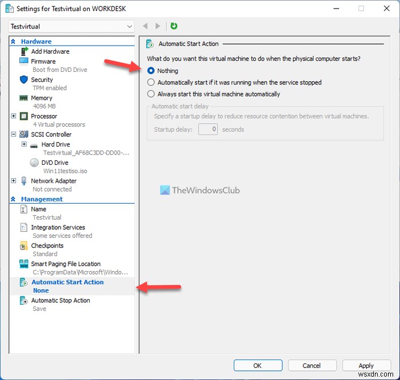The image size is (400, 380).
Task: Select Automatically start if it was running
Action: [151, 82]
